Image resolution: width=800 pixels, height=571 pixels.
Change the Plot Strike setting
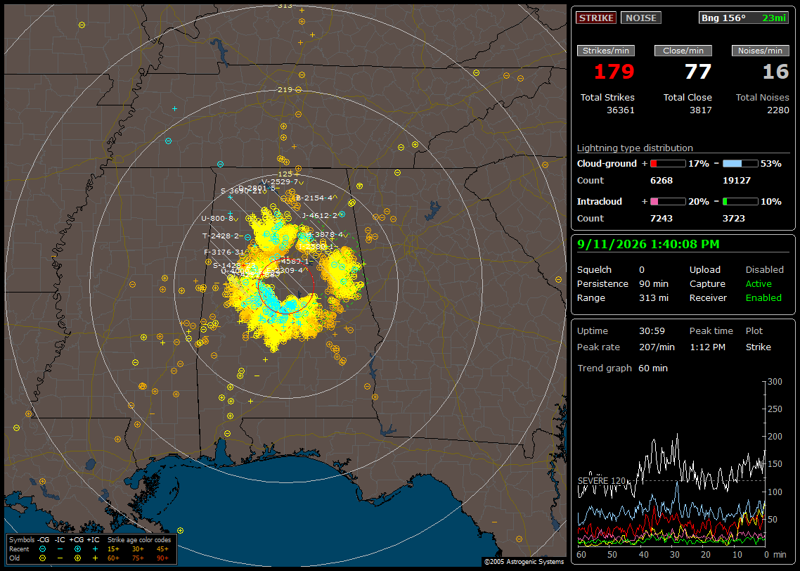coord(758,347)
